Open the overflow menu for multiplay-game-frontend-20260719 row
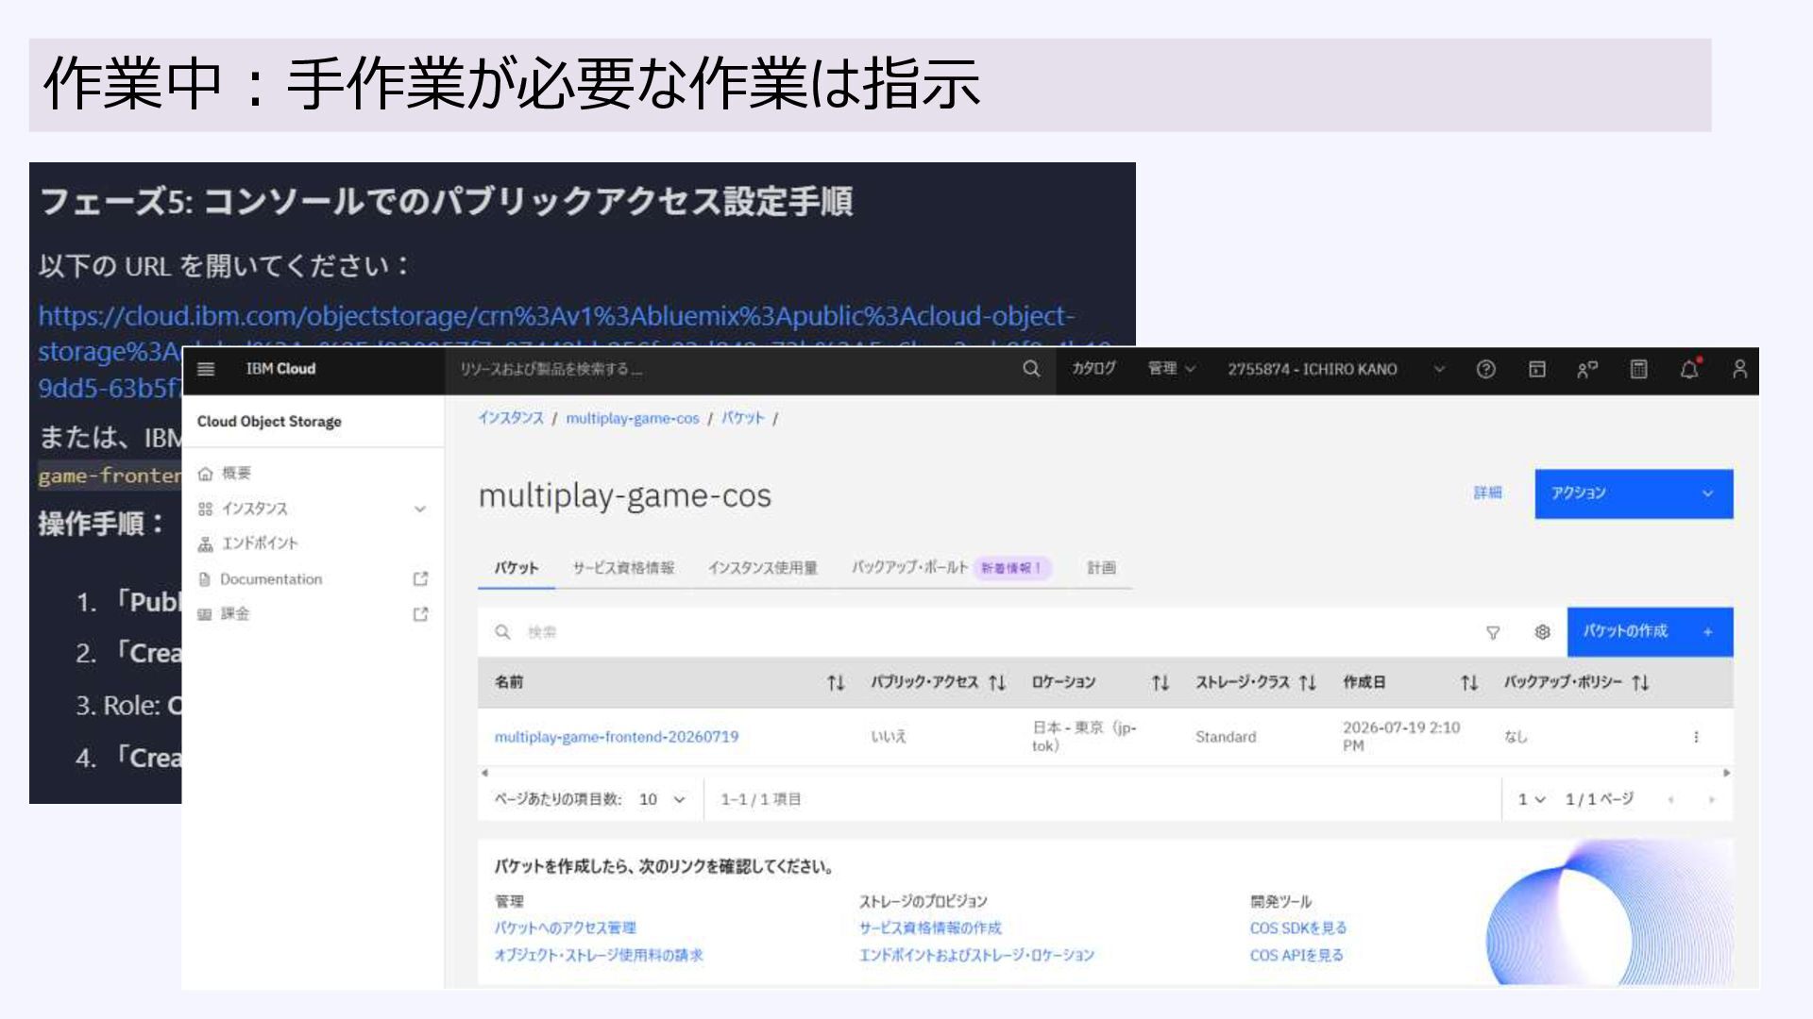The width and height of the screenshot is (1813, 1019). point(1696,737)
